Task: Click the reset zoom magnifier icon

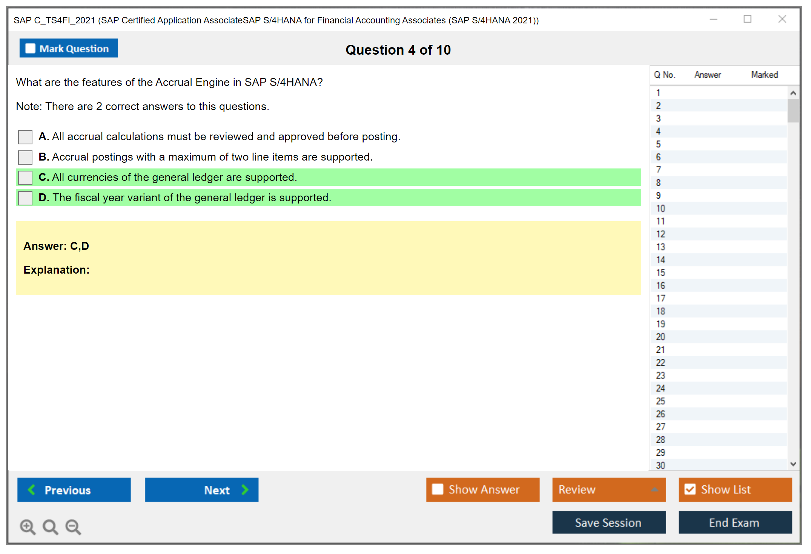Action: pyautogui.click(x=50, y=526)
